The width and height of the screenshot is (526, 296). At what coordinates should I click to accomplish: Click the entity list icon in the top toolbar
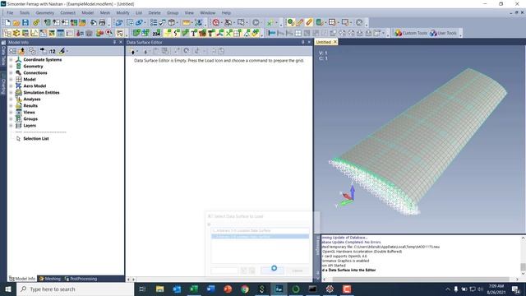click(x=154, y=22)
